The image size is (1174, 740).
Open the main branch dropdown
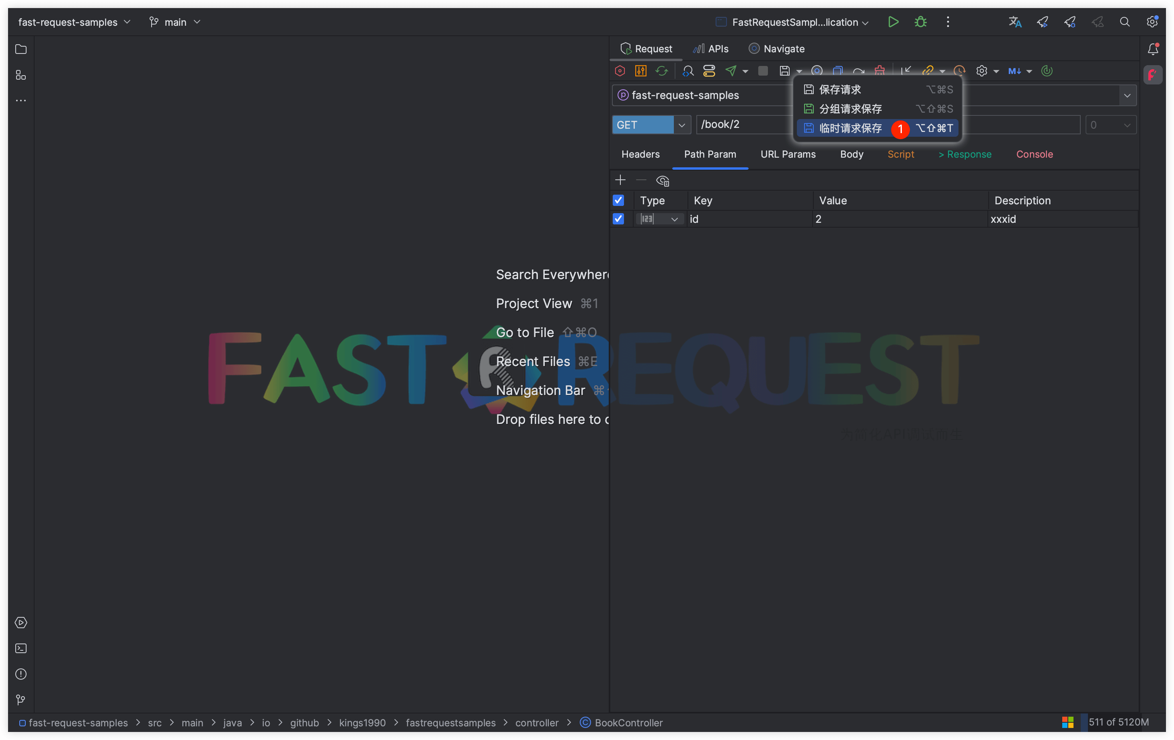176,22
